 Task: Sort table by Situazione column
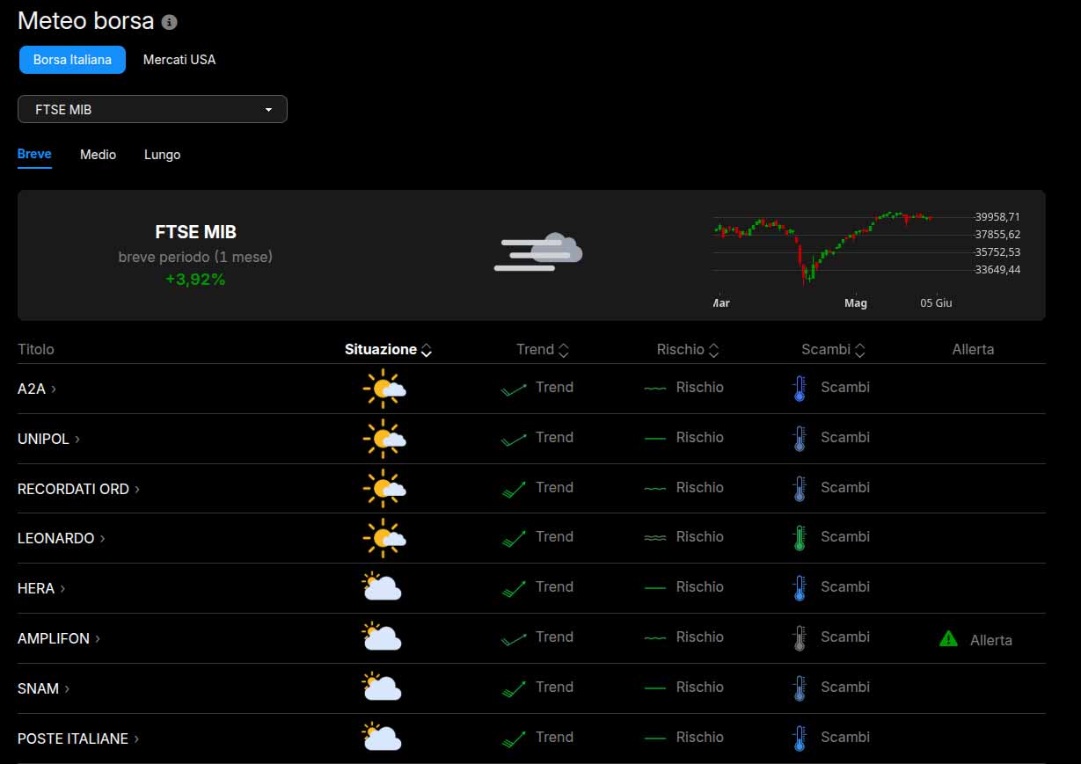388,349
